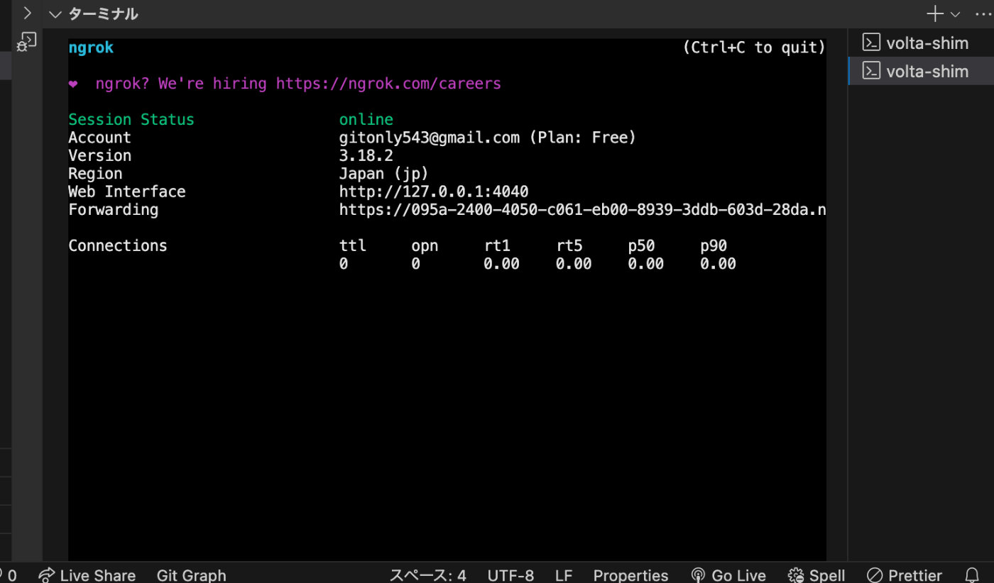Click Prettier status bar item
This screenshot has width=994, height=583.
point(905,575)
